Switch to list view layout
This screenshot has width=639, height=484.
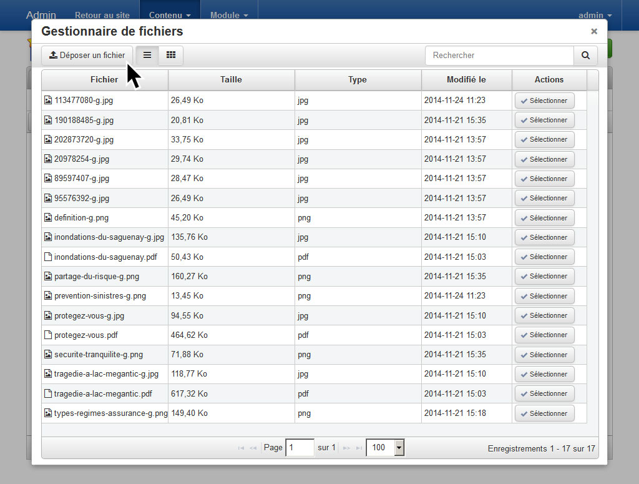point(147,55)
